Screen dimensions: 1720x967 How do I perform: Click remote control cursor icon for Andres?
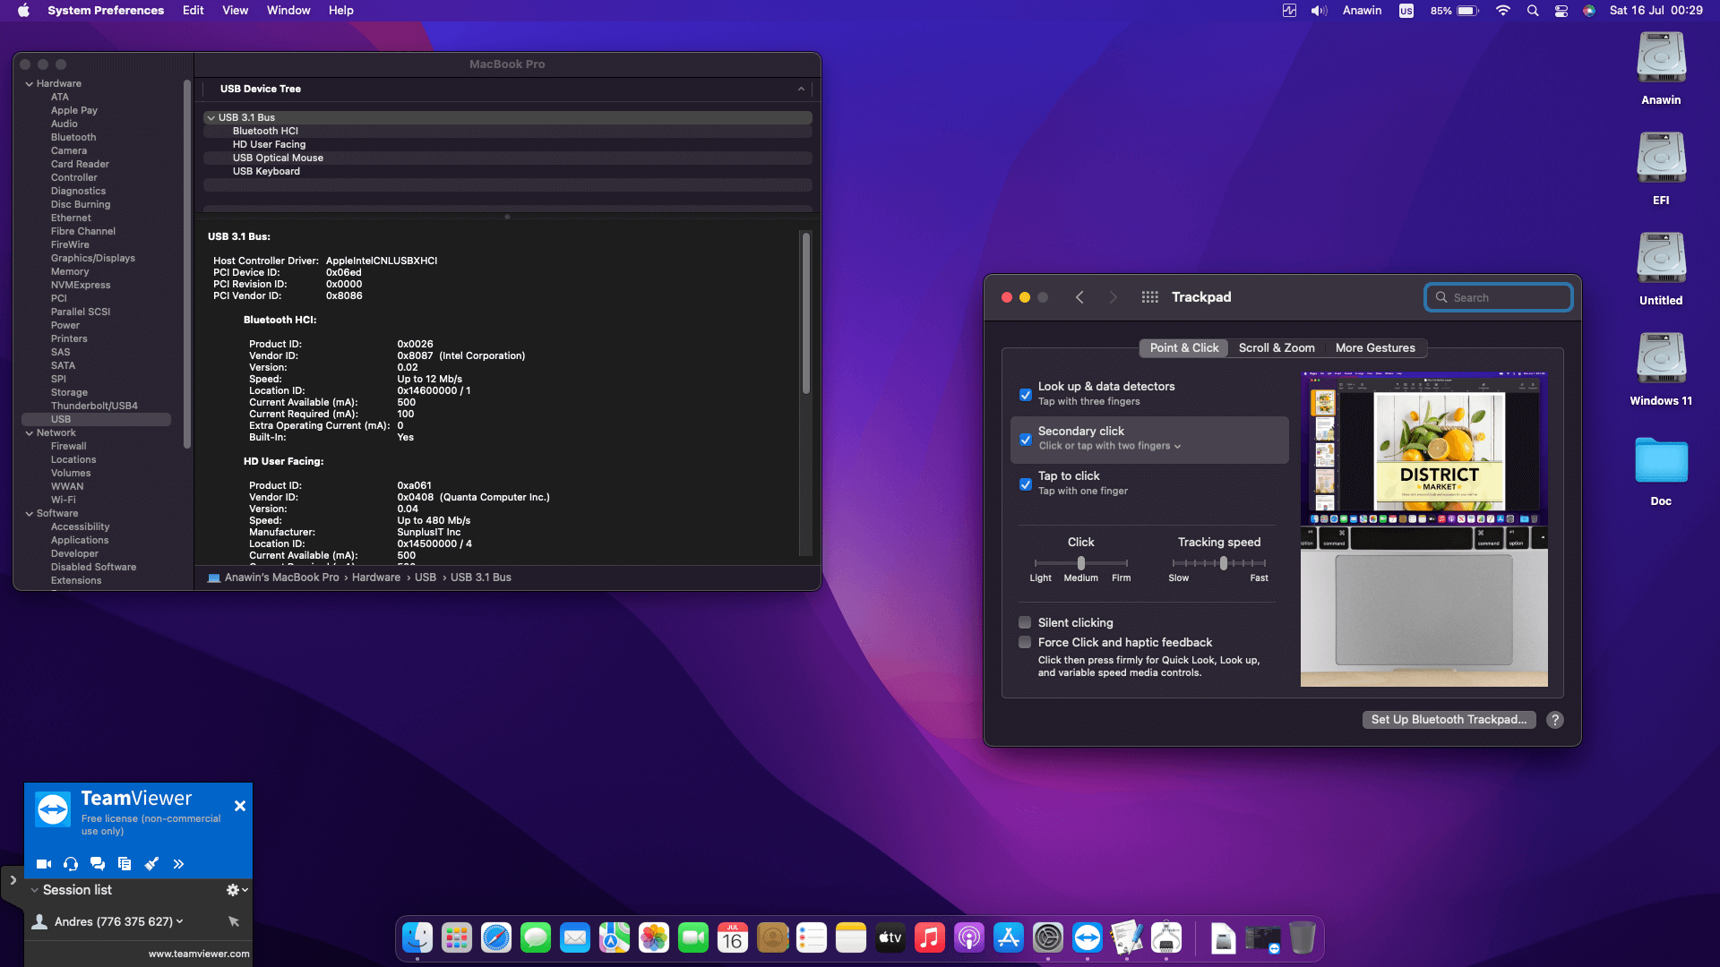click(x=234, y=921)
